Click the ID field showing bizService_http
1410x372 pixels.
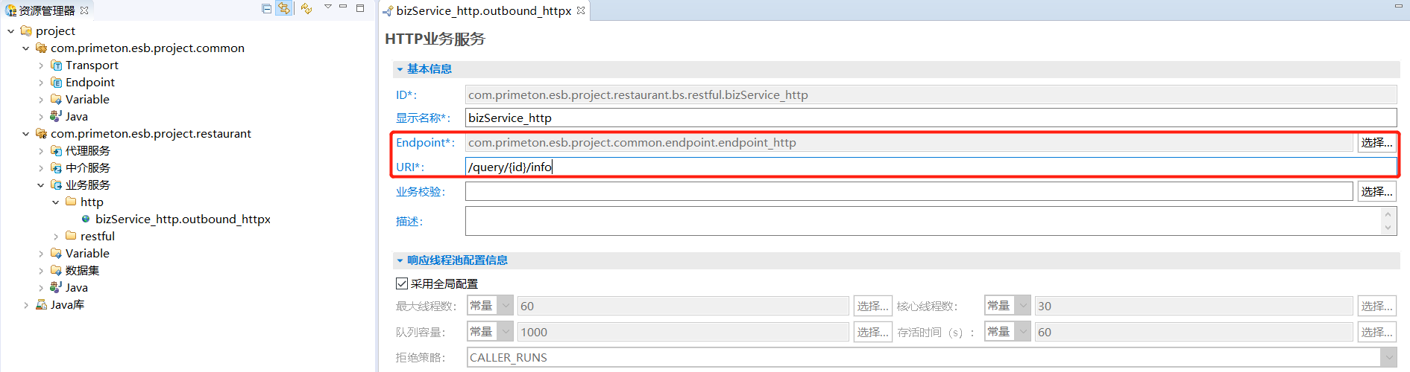(931, 94)
